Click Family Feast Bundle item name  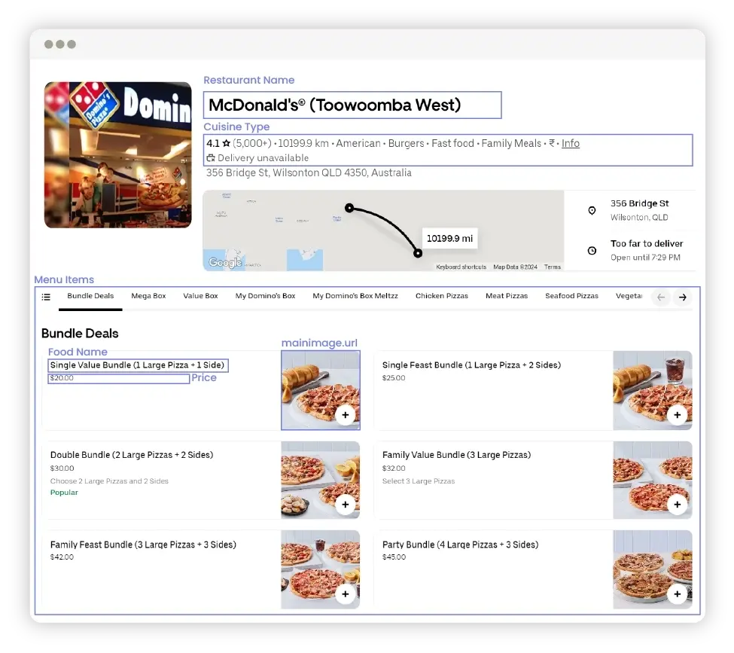(143, 545)
